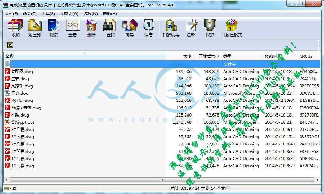Open the 工具(S) menu
324x194 pixels.
[x=48, y=14]
